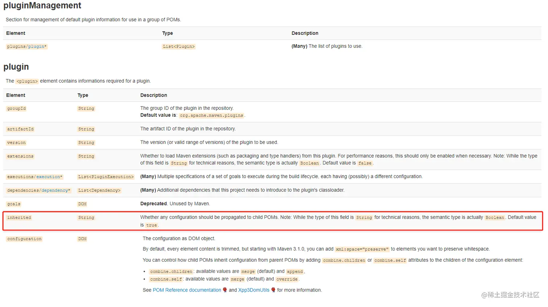Click the DOM type in configuration row

click(x=82, y=239)
